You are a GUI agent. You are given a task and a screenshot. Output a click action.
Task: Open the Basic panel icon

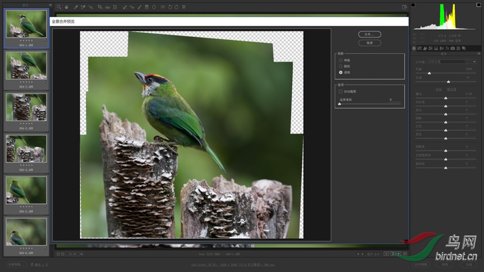(x=414, y=48)
